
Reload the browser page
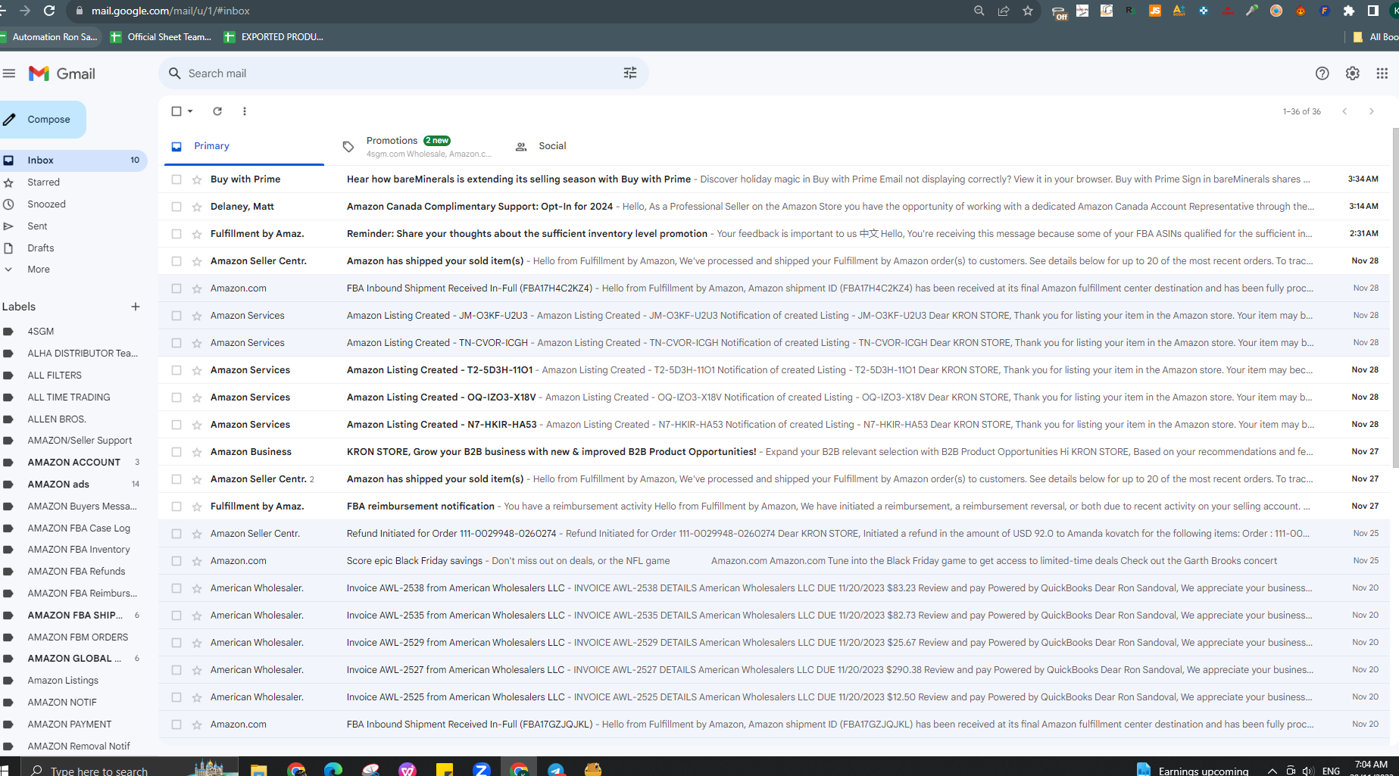pyautogui.click(x=49, y=11)
